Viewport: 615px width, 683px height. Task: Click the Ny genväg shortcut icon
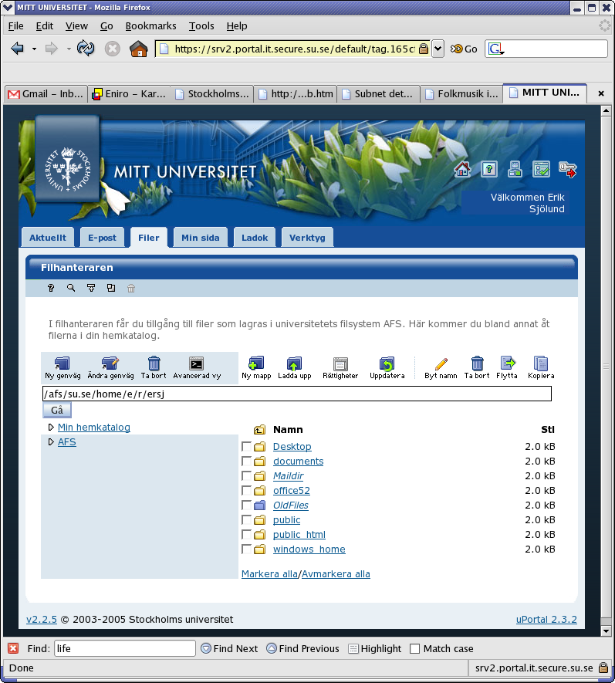point(62,363)
